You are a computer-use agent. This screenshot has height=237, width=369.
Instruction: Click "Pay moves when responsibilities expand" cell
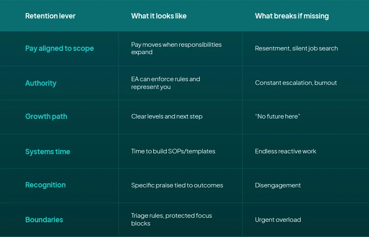(176, 48)
